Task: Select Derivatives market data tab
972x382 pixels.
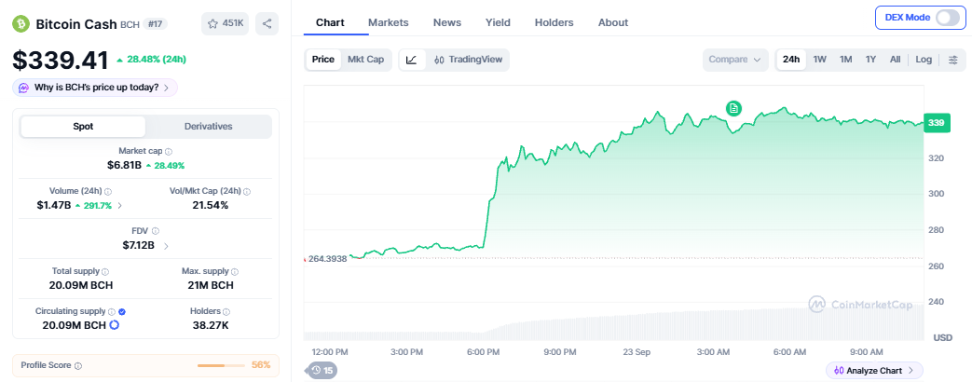Action: click(x=209, y=127)
